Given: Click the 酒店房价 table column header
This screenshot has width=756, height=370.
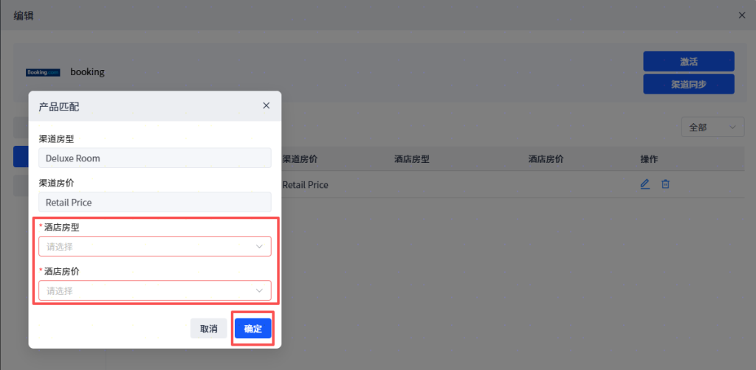Looking at the screenshot, I should pyautogui.click(x=546, y=159).
